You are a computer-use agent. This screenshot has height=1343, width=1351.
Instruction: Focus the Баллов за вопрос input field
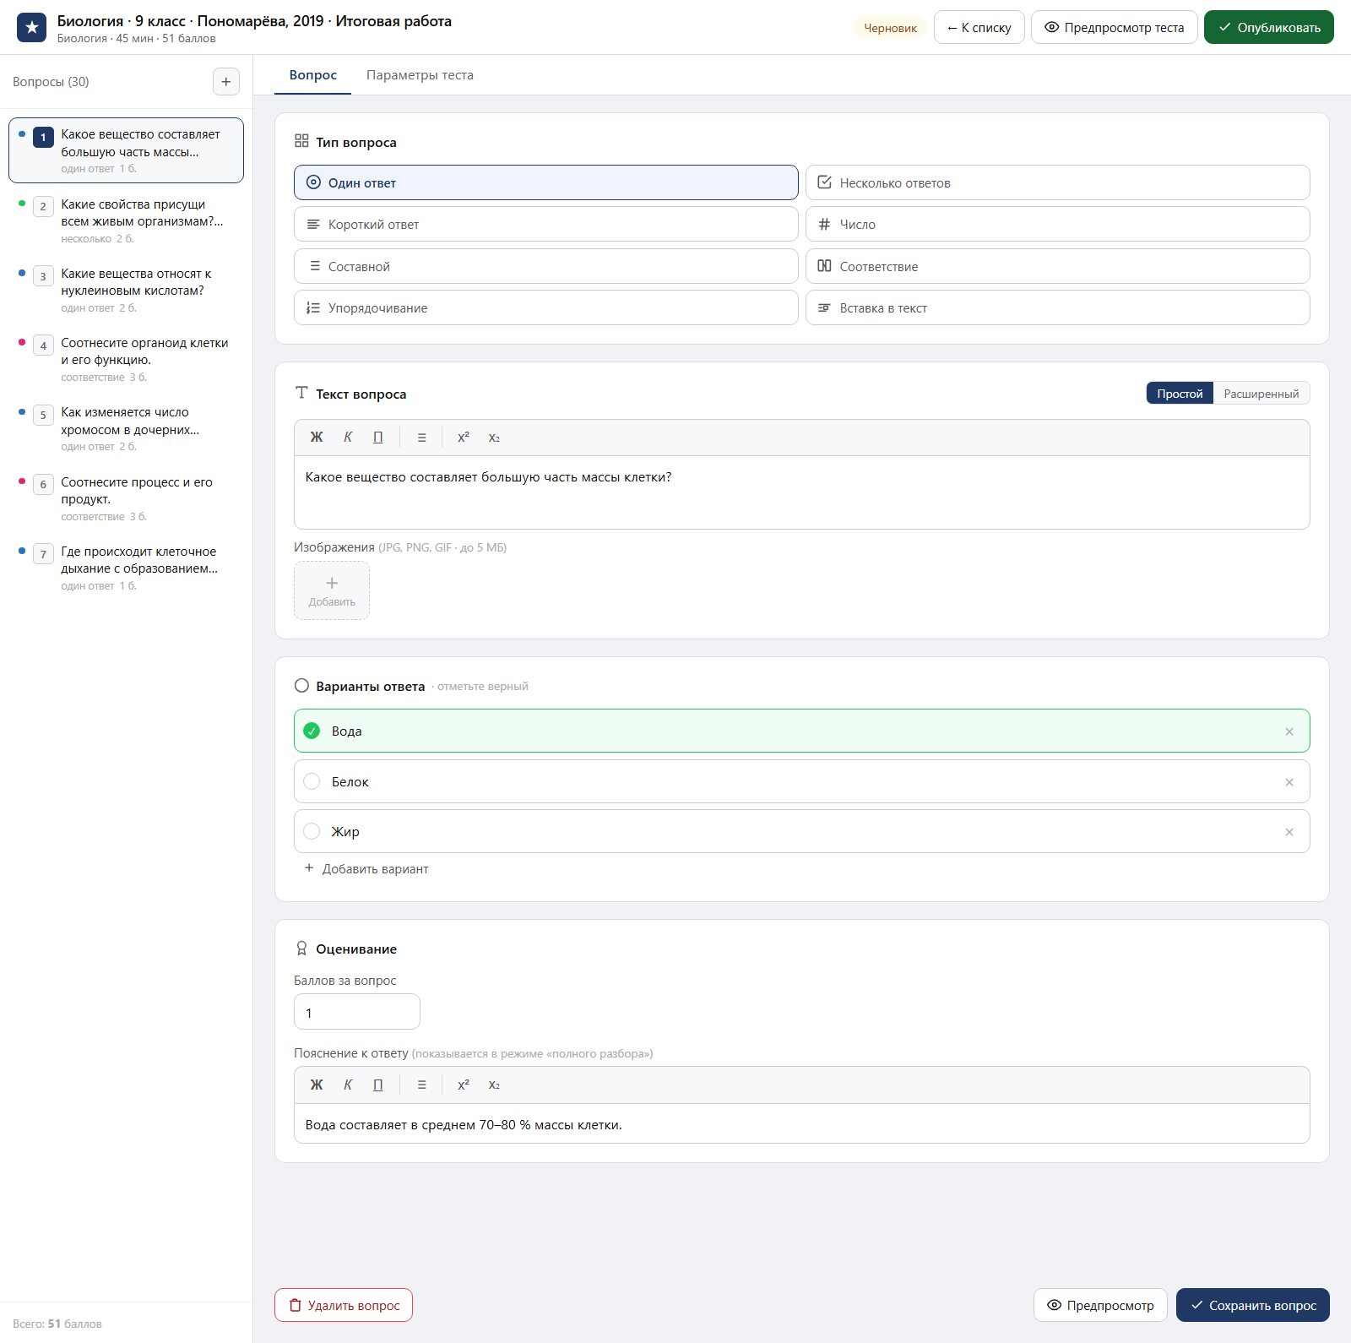[x=357, y=1012]
